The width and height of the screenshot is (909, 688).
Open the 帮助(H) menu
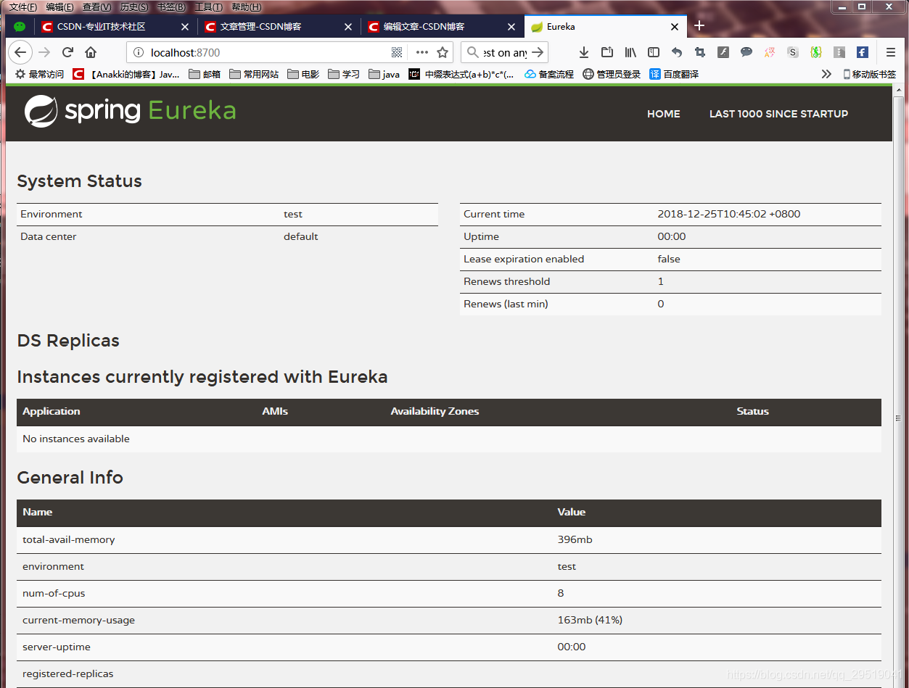[247, 7]
